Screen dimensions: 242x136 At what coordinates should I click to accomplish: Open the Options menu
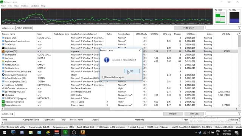(25, 6)
